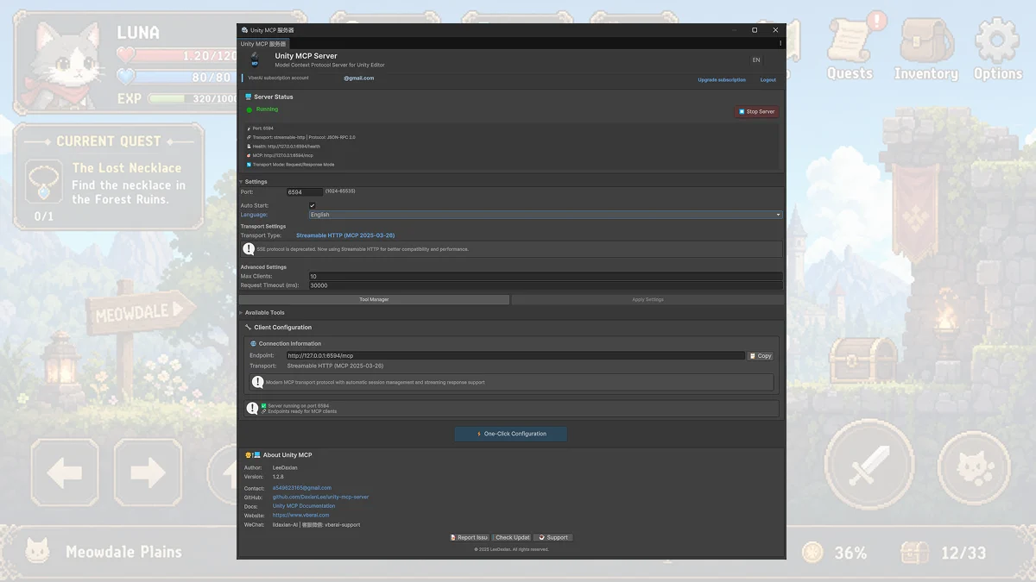Click the info icon beside Server running message
Image resolution: width=1036 pixels, height=582 pixels.
(252, 409)
